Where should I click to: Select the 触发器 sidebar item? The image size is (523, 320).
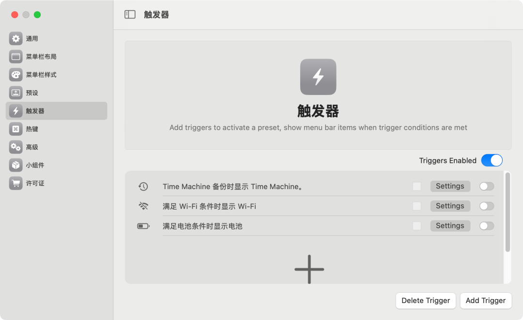(56, 111)
